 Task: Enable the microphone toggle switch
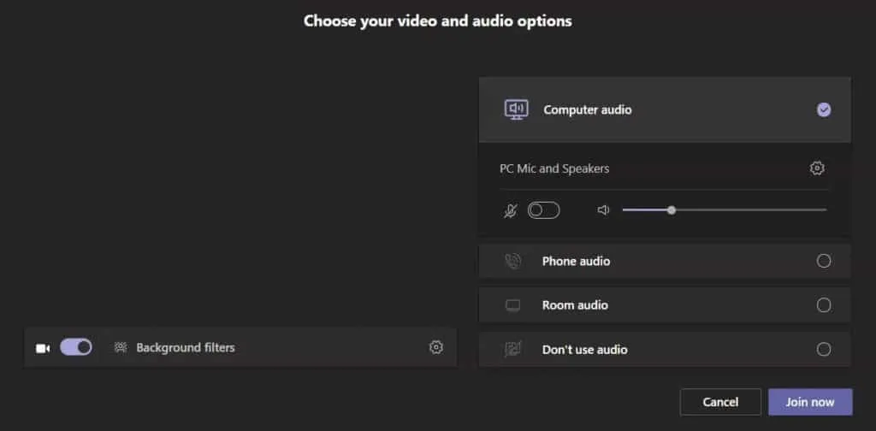click(543, 210)
